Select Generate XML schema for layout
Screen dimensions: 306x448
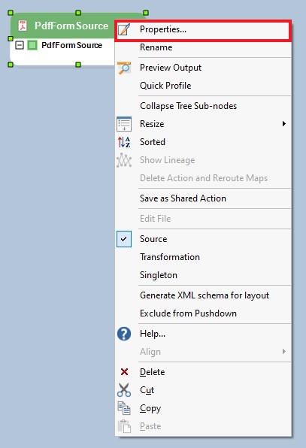pyautogui.click(x=203, y=295)
